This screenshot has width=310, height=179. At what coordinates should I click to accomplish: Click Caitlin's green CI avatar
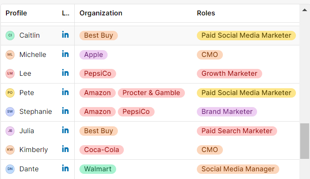point(10,36)
